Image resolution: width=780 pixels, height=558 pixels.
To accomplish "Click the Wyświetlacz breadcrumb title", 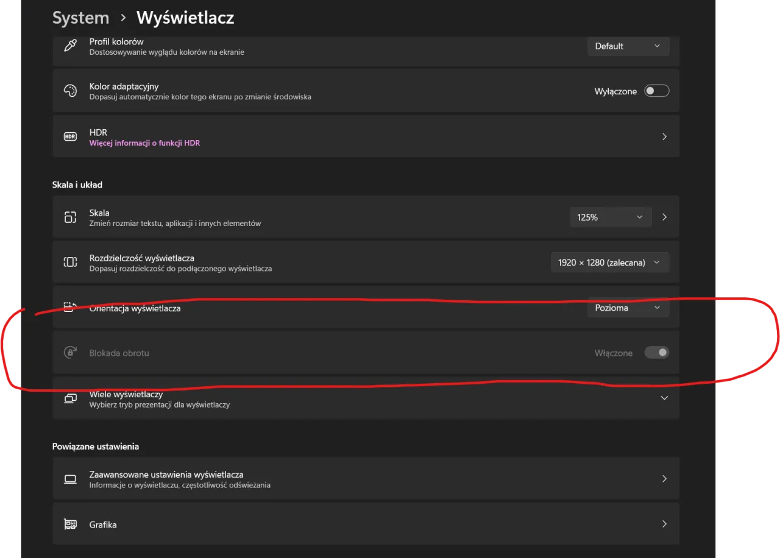I will (x=185, y=18).
